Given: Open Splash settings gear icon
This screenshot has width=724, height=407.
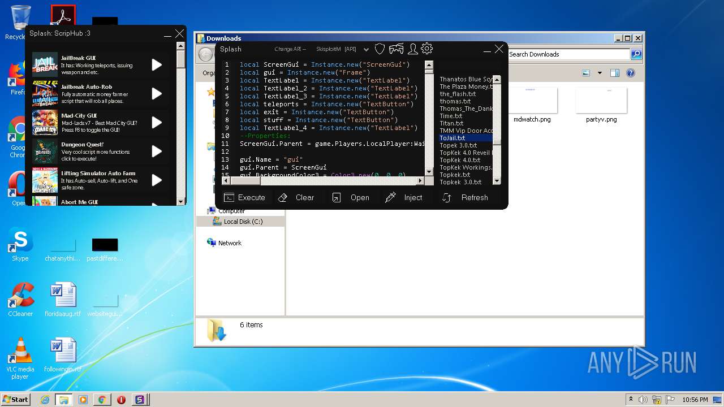Looking at the screenshot, I should pos(427,49).
